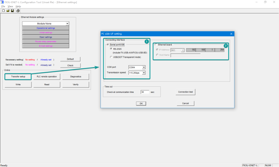The height and width of the screenshot is (167, 279).
Task: Open the File menu
Action: click(x=3, y=6)
